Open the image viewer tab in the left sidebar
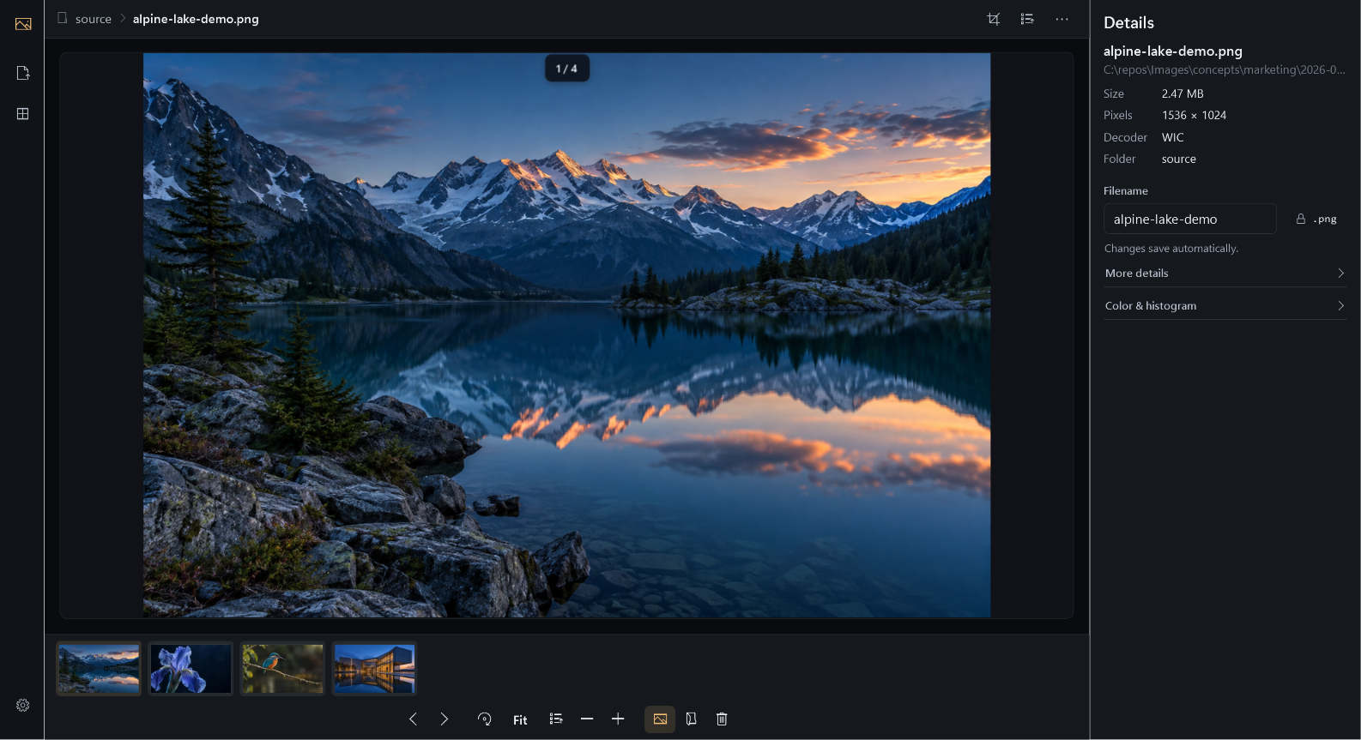 (x=23, y=24)
